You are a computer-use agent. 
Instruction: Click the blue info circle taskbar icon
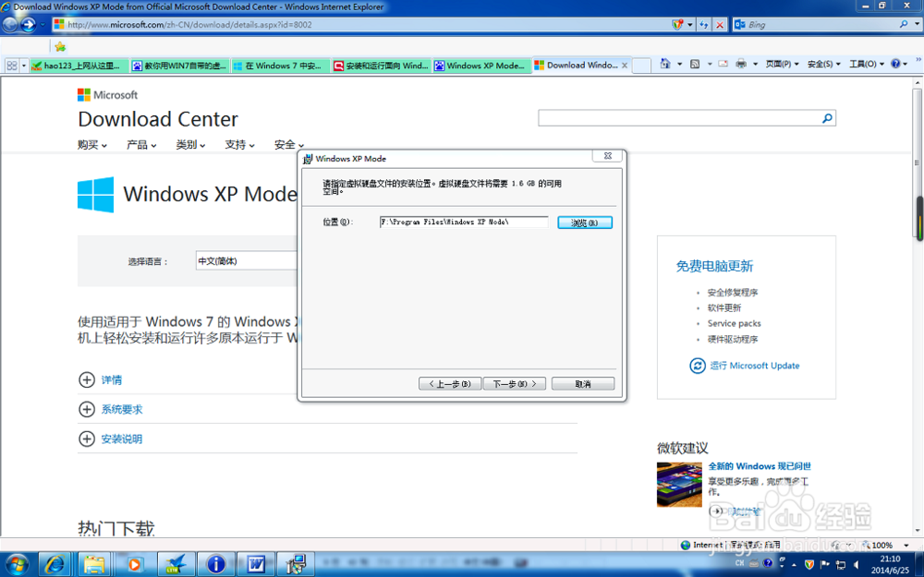(x=215, y=564)
